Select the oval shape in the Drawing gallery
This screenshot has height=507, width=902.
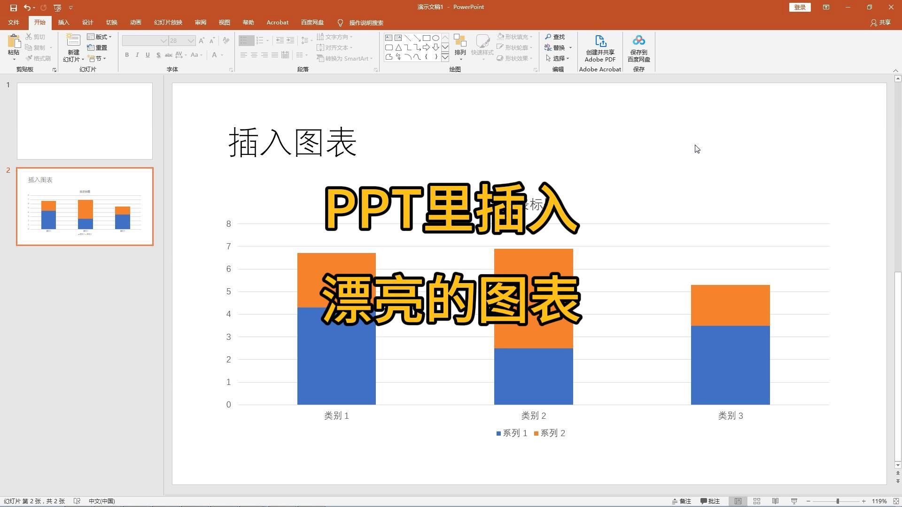(x=436, y=38)
